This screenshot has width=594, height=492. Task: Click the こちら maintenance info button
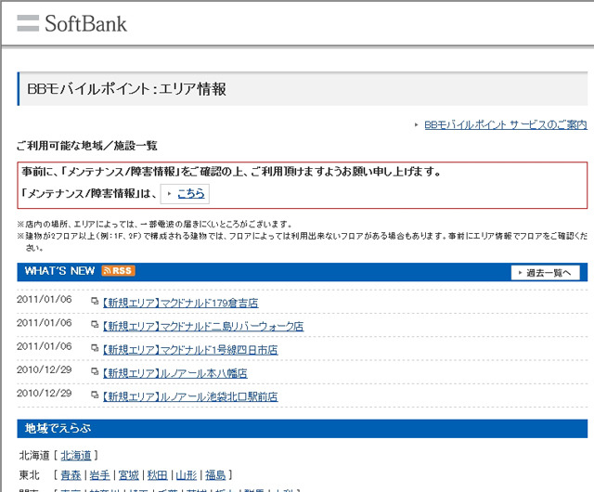[185, 194]
